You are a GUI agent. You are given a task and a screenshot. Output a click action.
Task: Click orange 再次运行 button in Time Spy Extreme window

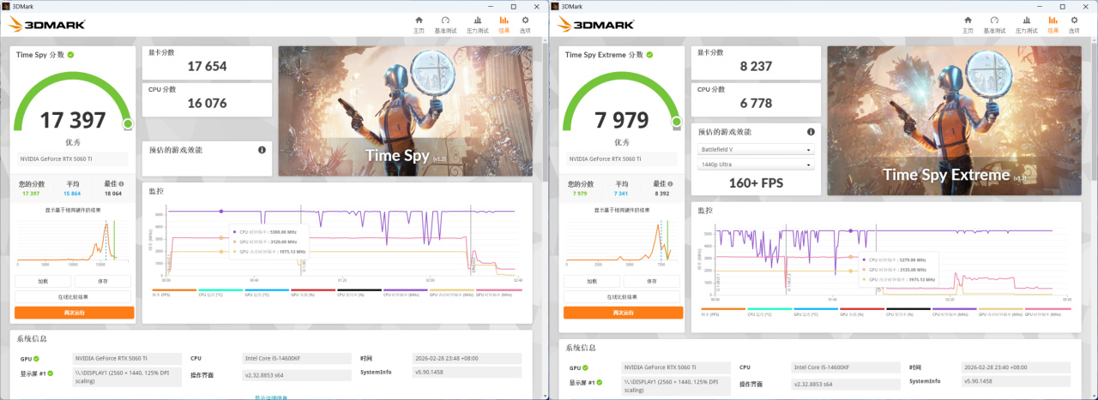pyautogui.click(x=623, y=313)
